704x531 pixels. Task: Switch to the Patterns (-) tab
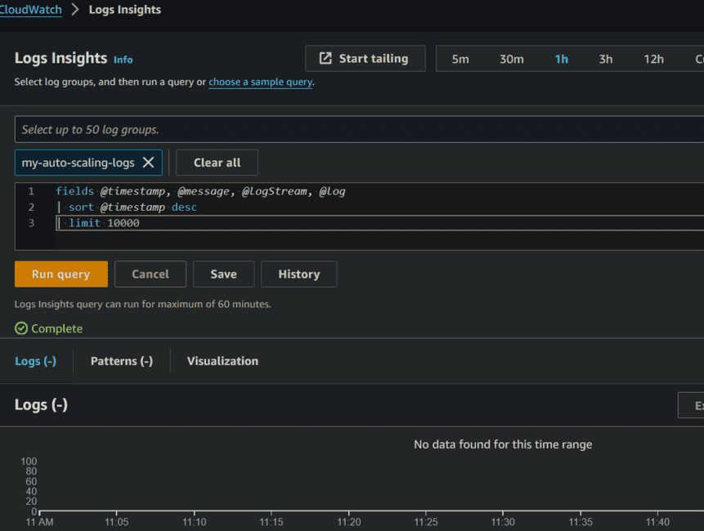pyautogui.click(x=122, y=361)
